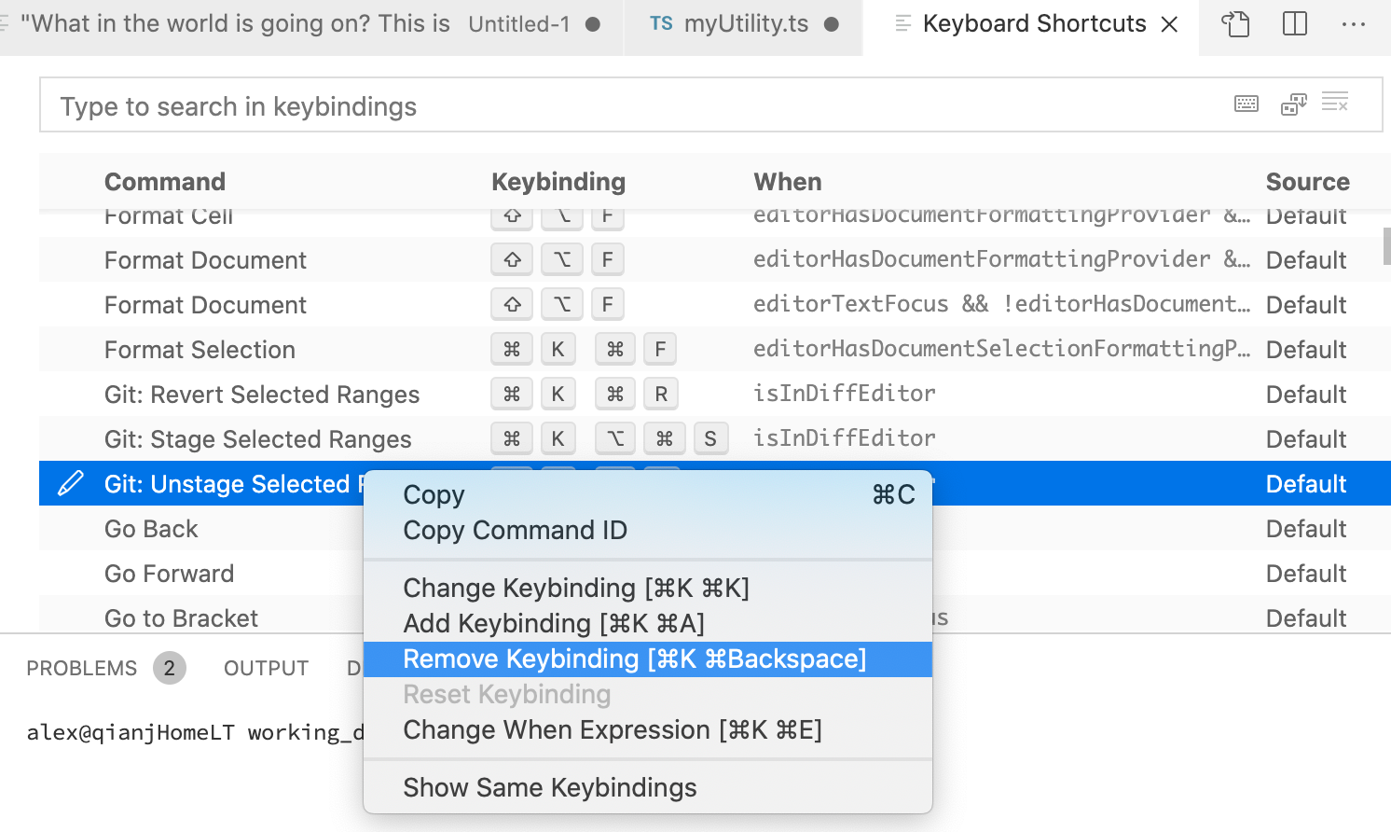The height and width of the screenshot is (832, 1391).
Task: Switch to the PROBLEMS panel tab
Action: click(x=80, y=667)
